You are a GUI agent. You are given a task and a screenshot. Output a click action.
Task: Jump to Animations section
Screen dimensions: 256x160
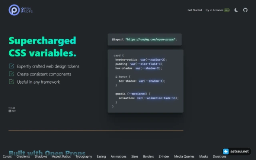coord(118,156)
